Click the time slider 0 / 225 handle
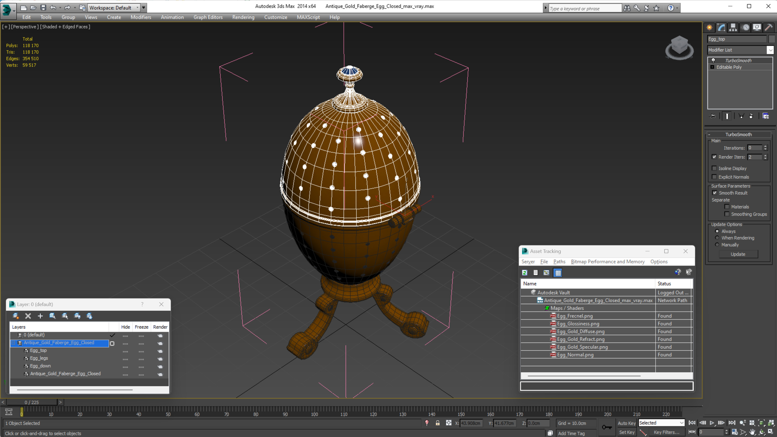The width and height of the screenshot is (777, 437). click(x=32, y=402)
